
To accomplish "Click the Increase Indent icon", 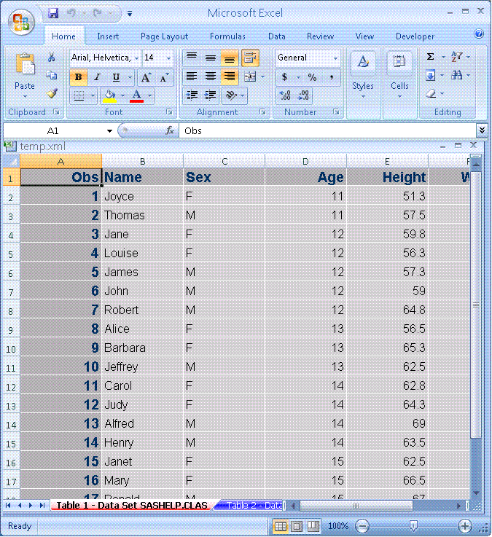I will pyautogui.click(x=211, y=95).
